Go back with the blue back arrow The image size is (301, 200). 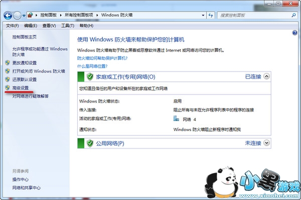(8, 15)
